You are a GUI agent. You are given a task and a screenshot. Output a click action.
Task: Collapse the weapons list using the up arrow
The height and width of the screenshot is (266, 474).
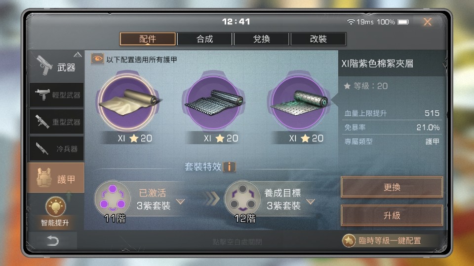click(78, 55)
